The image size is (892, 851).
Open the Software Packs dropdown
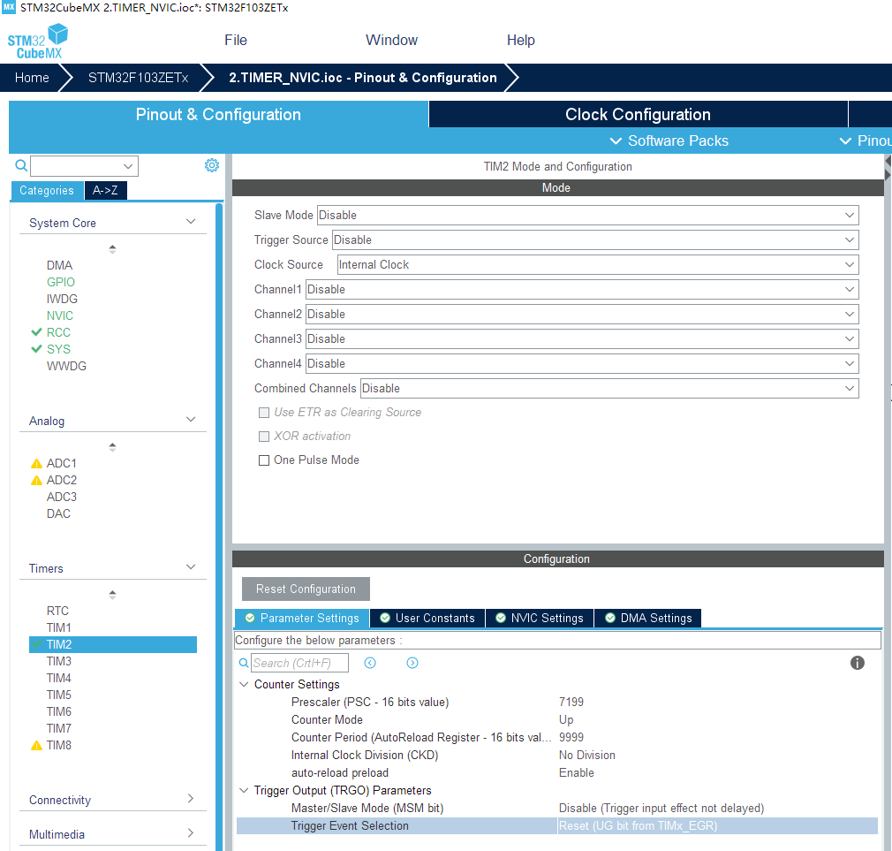click(669, 141)
